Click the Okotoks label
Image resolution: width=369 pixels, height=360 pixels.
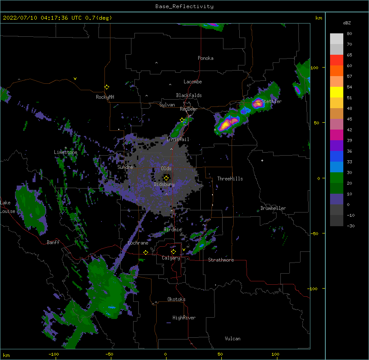176,299
